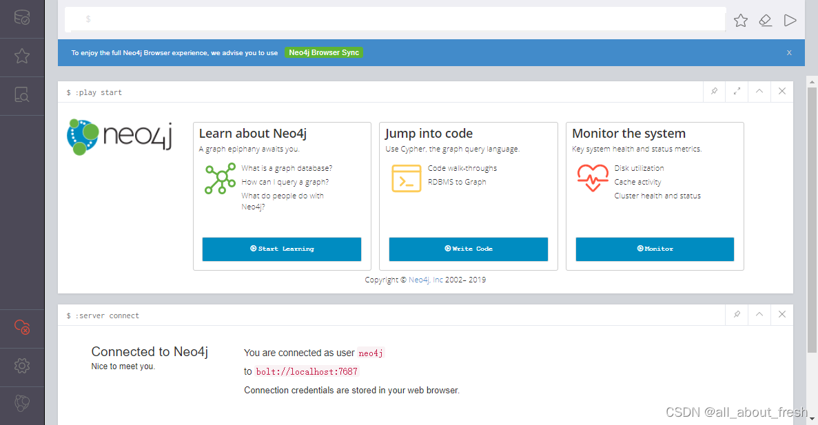This screenshot has width=818, height=425.
Task: Clear the editor with the eraser icon
Action: (x=766, y=21)
